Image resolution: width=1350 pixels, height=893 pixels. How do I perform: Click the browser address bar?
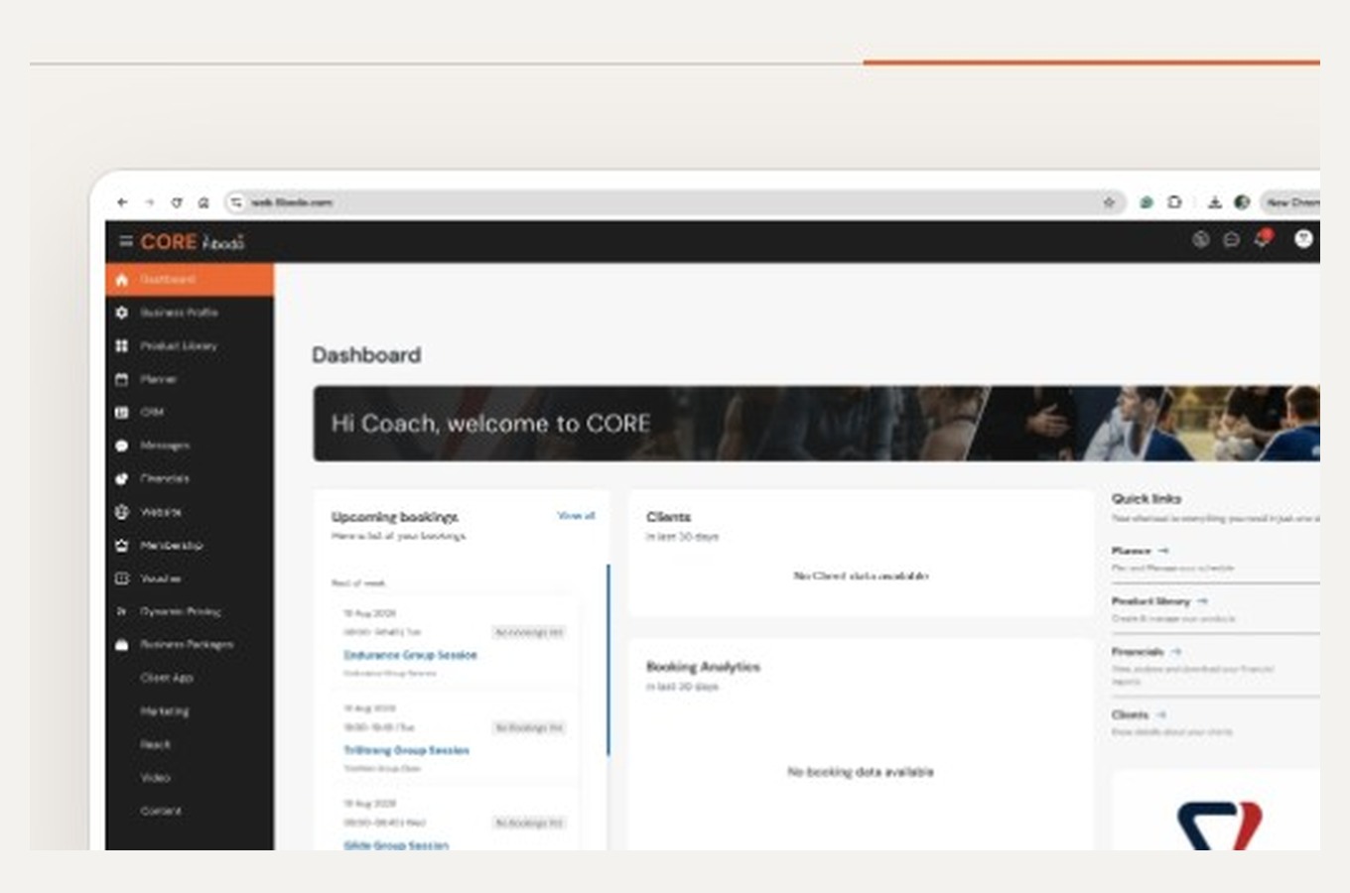pos(675,202)
